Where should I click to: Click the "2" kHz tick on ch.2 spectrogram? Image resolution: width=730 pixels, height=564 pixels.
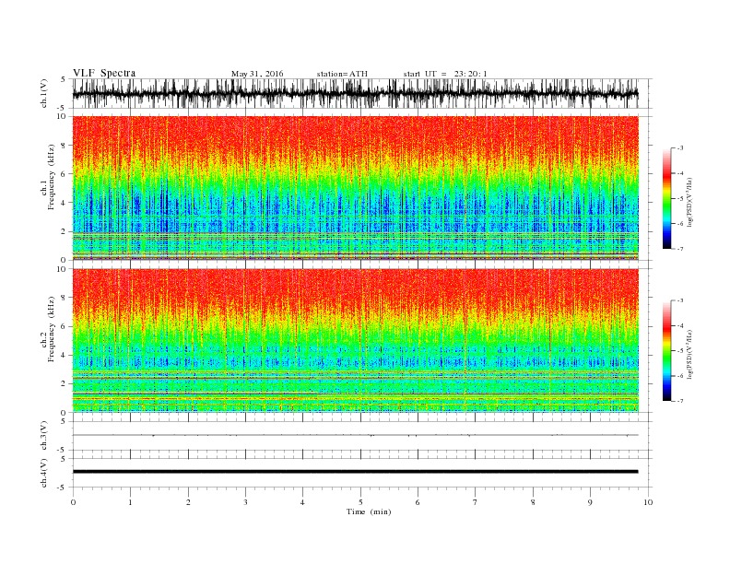(65, 384)
